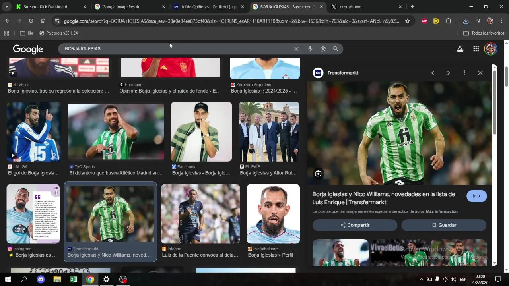Open bookmarks apps grid shortcut
Viewport: 509px width, 286px height.
6,33
